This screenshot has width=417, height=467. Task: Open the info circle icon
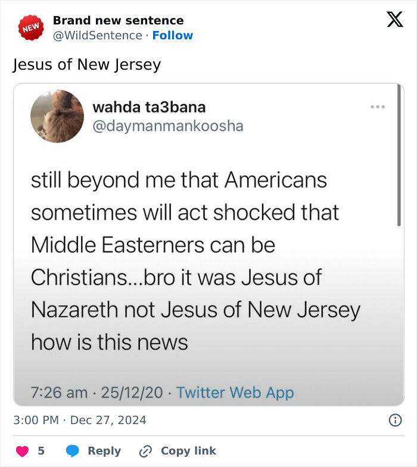[x=394, y=420]
